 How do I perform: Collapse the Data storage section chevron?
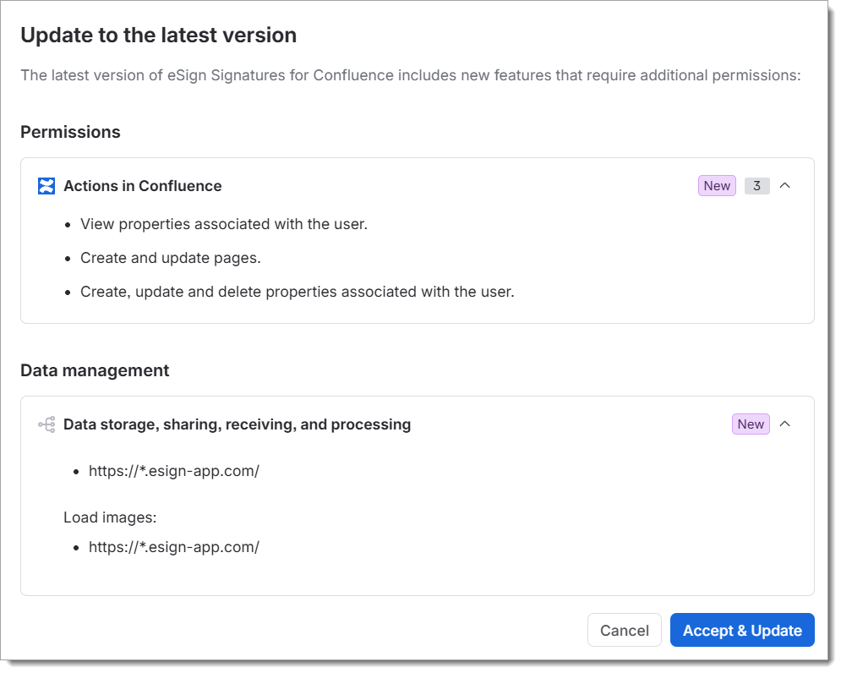point(784,424)
